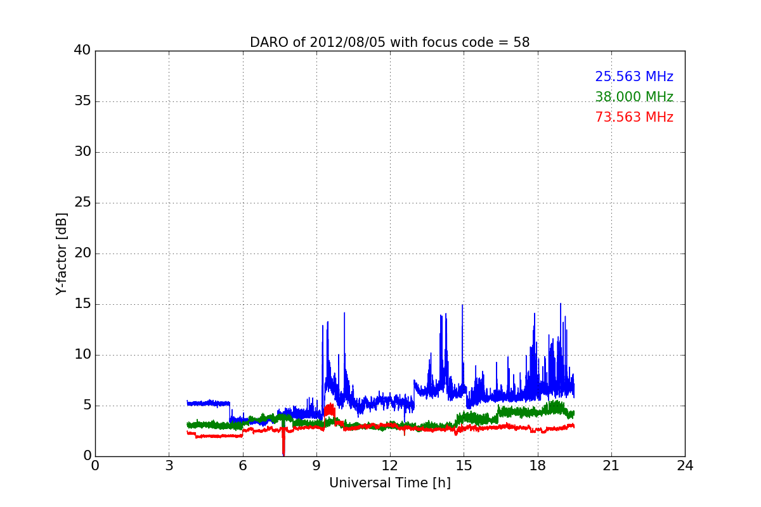
Task: Click the y-axis tick label 10
Action: click(x=82, y=355)
